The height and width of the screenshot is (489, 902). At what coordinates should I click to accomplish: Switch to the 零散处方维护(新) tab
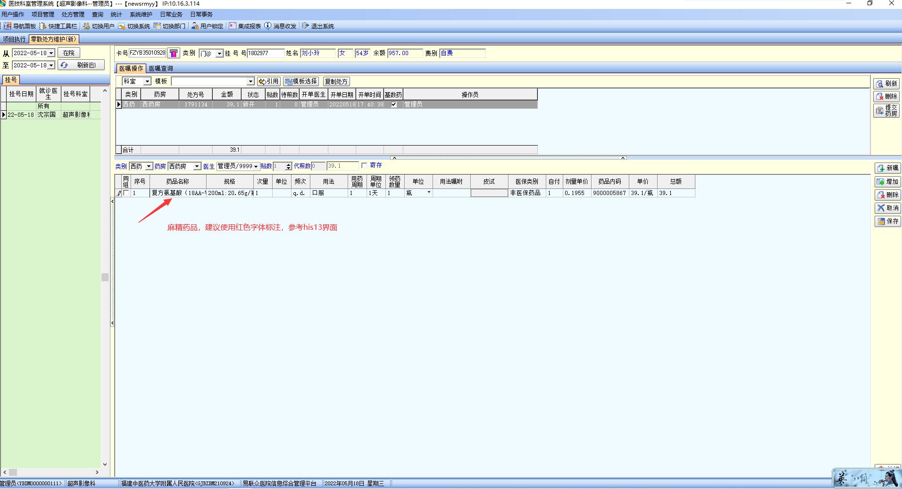click(53, 39)
